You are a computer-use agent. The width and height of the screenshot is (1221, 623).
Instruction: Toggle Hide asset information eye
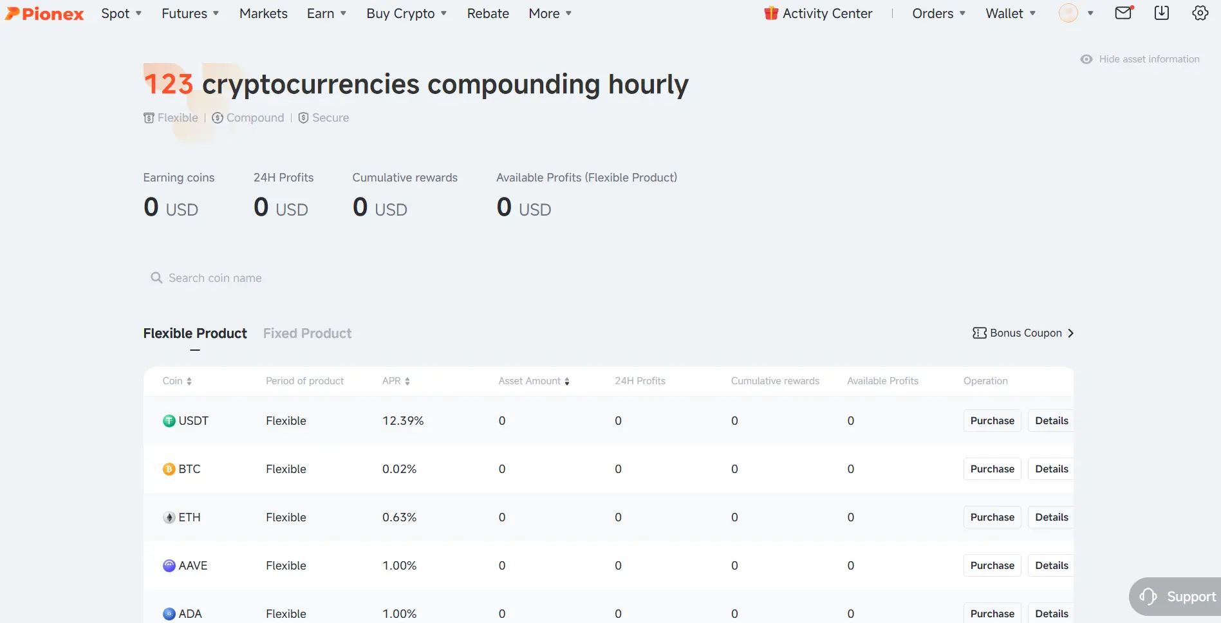pyautogui.click(x=1086, y=59)
